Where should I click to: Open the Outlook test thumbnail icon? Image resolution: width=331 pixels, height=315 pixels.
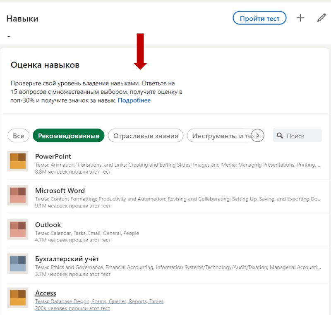click(18, 229)
